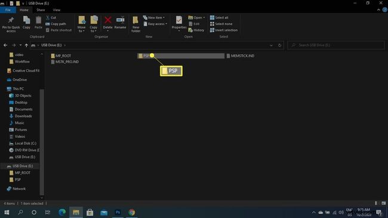Screen dimensions: 388x218
Task: Switch to the View ribbon tab
Action: (x=57, y=10)
